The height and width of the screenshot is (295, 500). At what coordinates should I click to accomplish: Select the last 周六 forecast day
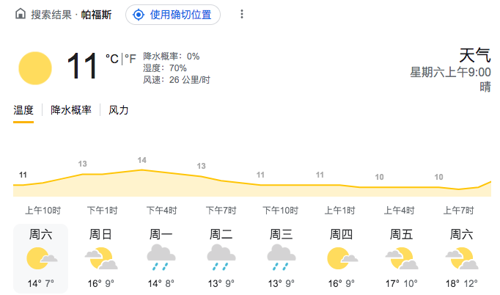[x=461, y=257]
